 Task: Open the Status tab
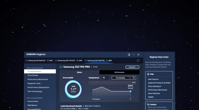[79, 72]
